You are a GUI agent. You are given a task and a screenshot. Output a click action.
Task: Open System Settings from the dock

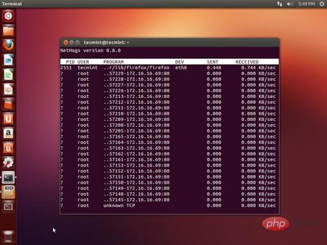coord(9,163)
